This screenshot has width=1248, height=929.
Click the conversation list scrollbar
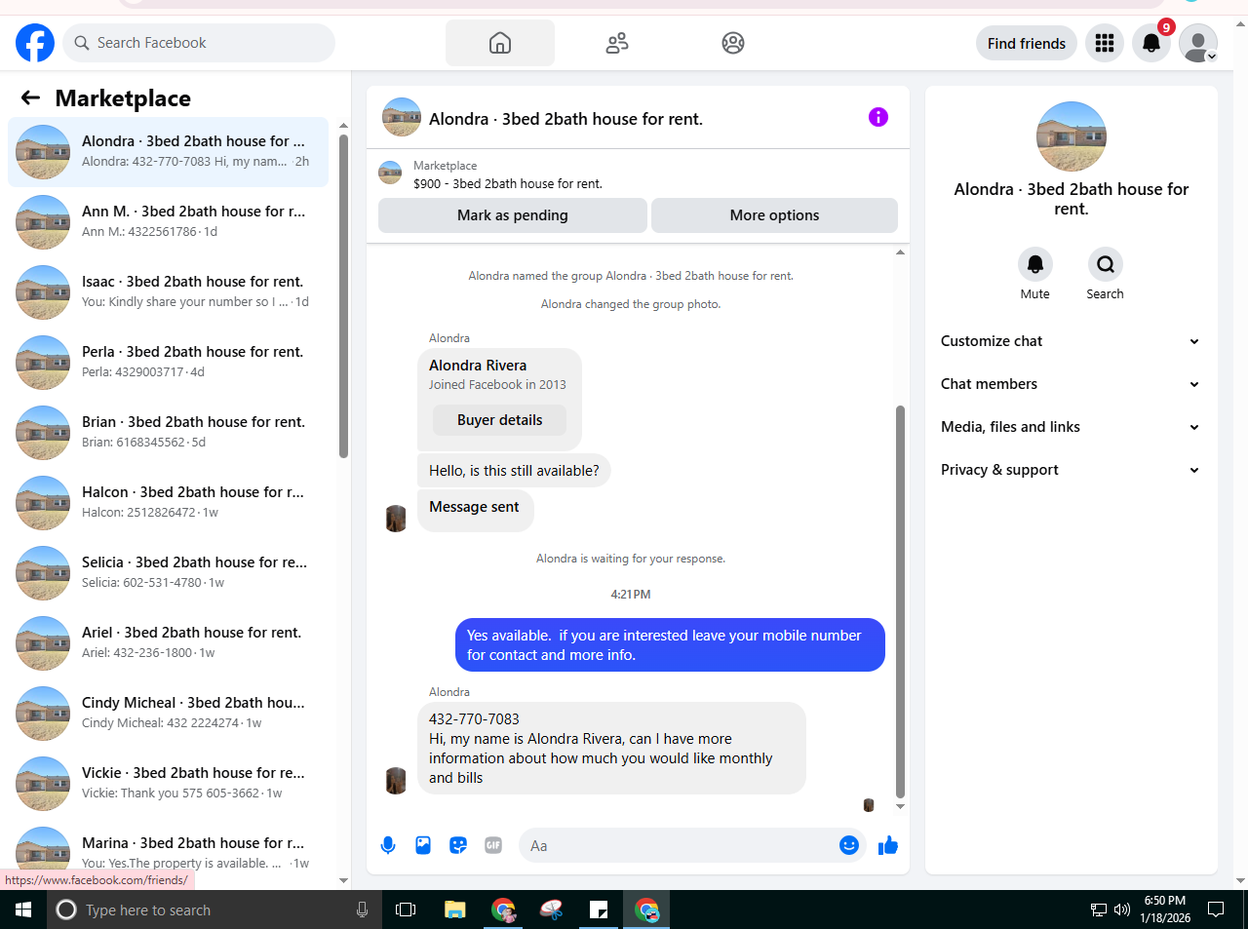click(x=343, y=295)
